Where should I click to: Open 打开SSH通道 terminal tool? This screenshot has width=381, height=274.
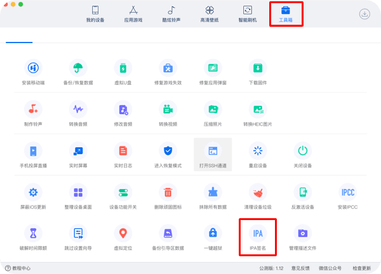pos(213,151)
